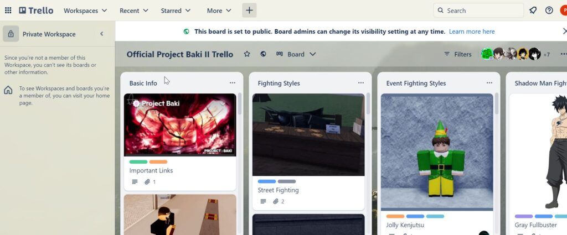Collapse the workspace sidebar with the chevron
Image resolution: width=567 pixels, height=235 pixels.
[102, 34]
